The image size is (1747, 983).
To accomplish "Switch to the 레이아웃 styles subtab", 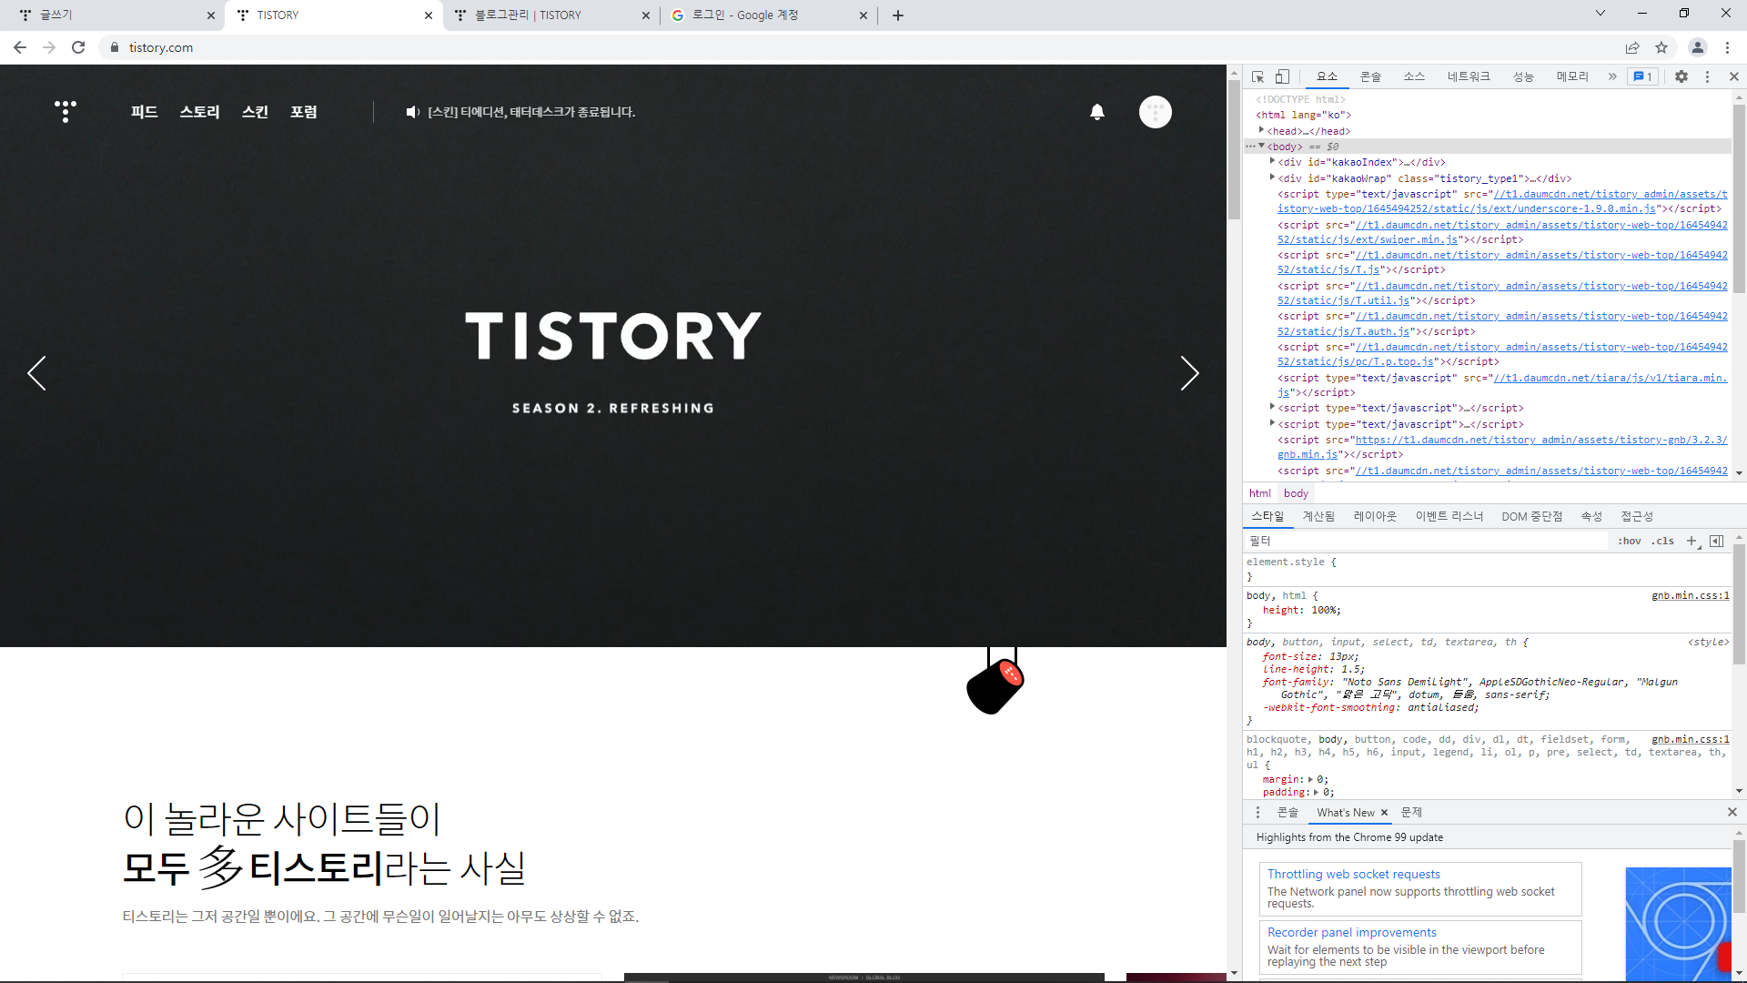I will [x=1375, y=516].
